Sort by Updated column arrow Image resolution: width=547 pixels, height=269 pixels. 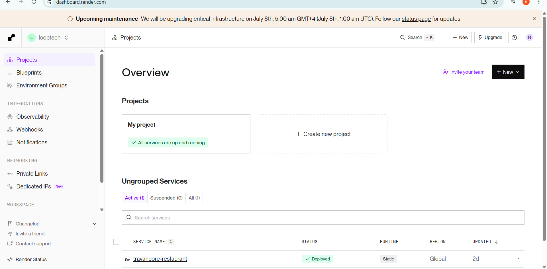point(497,242)
